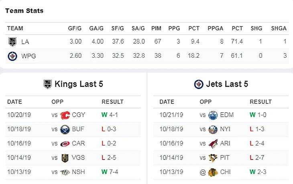Open the WPG team link in stats table

[x=28, y=56]
